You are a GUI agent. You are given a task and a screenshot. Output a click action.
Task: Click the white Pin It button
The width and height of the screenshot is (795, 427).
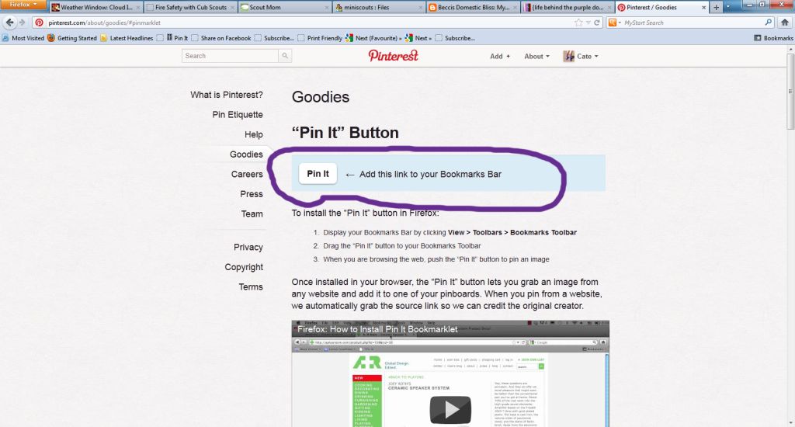[318, 173]
